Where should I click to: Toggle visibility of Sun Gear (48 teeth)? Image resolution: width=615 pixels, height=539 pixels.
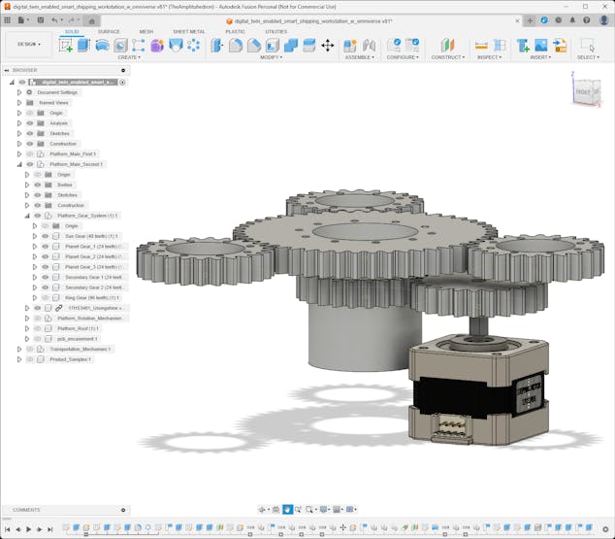point(45,236)
